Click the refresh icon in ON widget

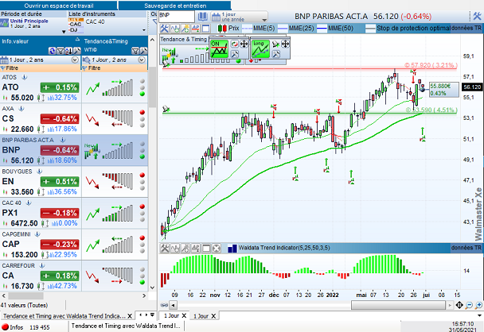point(235,44)
